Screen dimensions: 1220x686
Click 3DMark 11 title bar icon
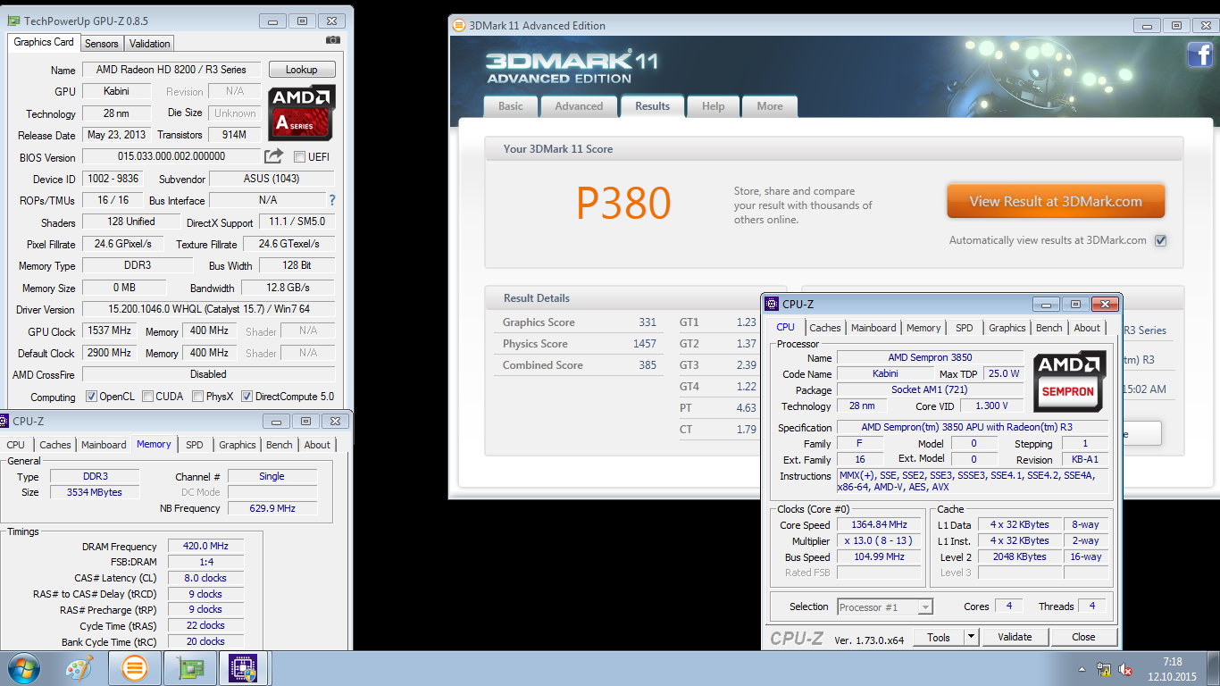coord(459,25)
